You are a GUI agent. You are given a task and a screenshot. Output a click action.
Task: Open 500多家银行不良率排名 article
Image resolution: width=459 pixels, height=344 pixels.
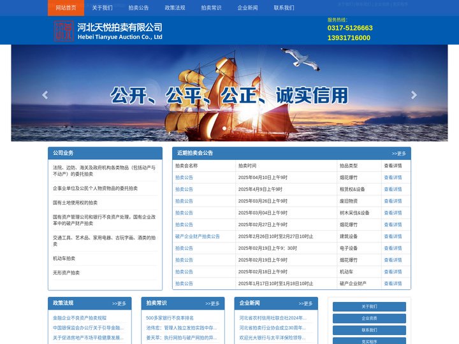(170, 318)
